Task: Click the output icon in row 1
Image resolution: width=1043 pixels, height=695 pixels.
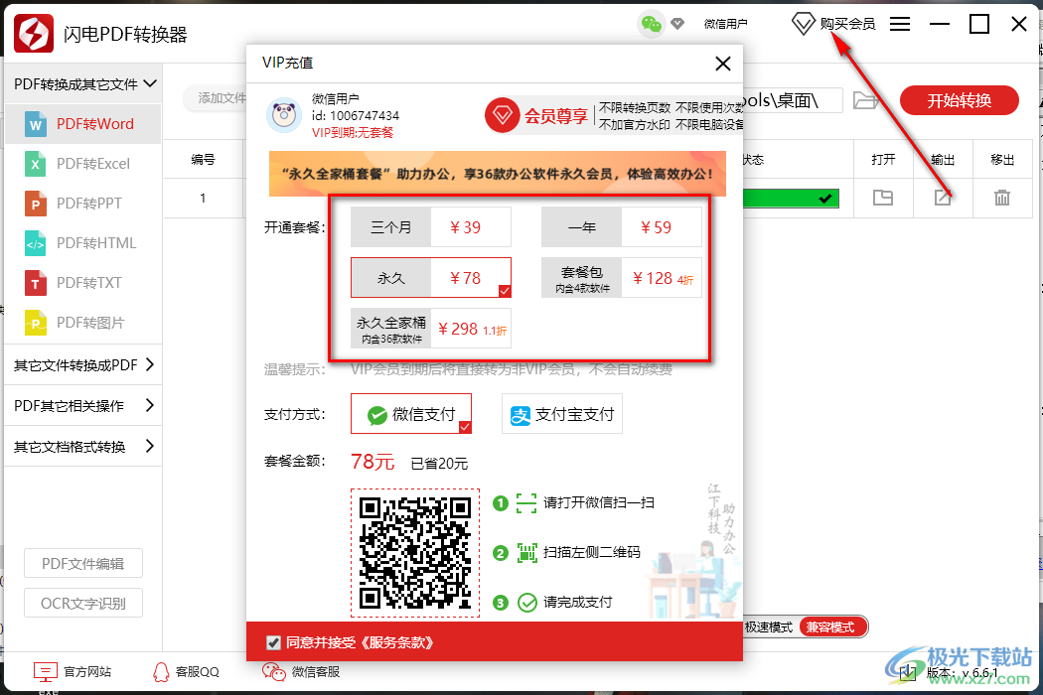Action: [943, 198]
